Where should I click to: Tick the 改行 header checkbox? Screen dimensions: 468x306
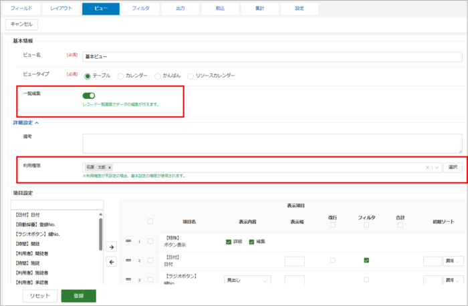coord(332,225)
